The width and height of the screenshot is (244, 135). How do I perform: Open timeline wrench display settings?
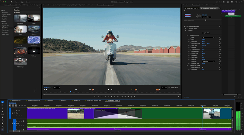point(22,105)
